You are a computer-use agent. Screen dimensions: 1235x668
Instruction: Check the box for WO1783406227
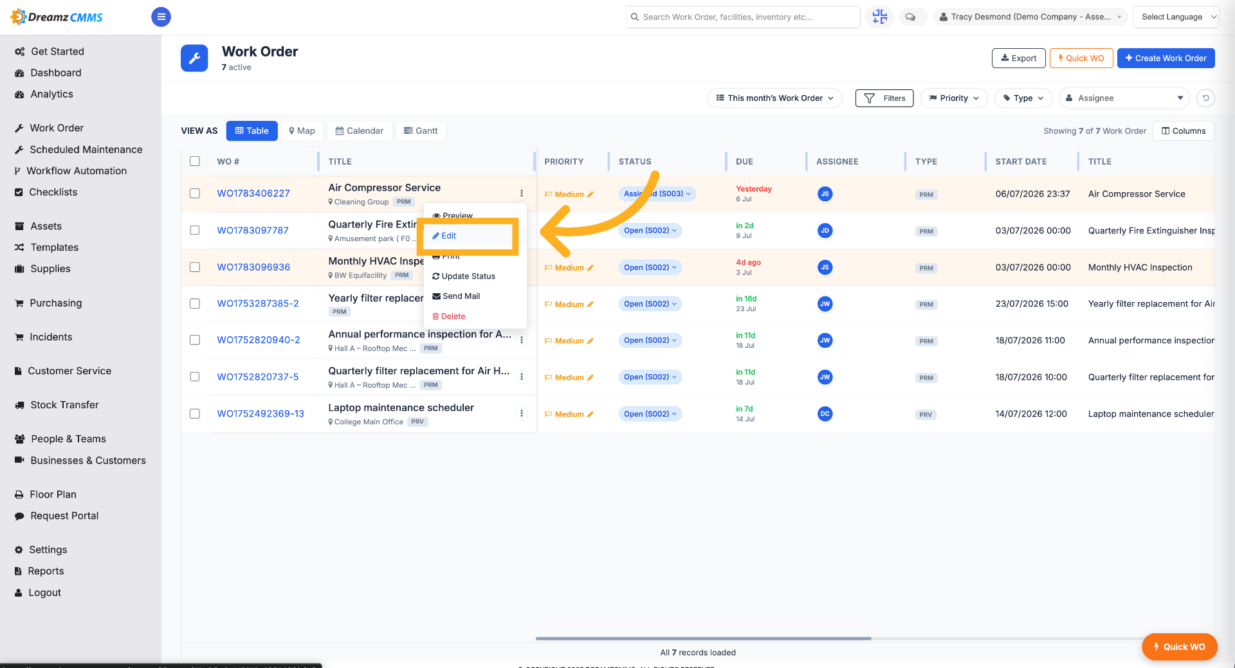tap(195, 193)
